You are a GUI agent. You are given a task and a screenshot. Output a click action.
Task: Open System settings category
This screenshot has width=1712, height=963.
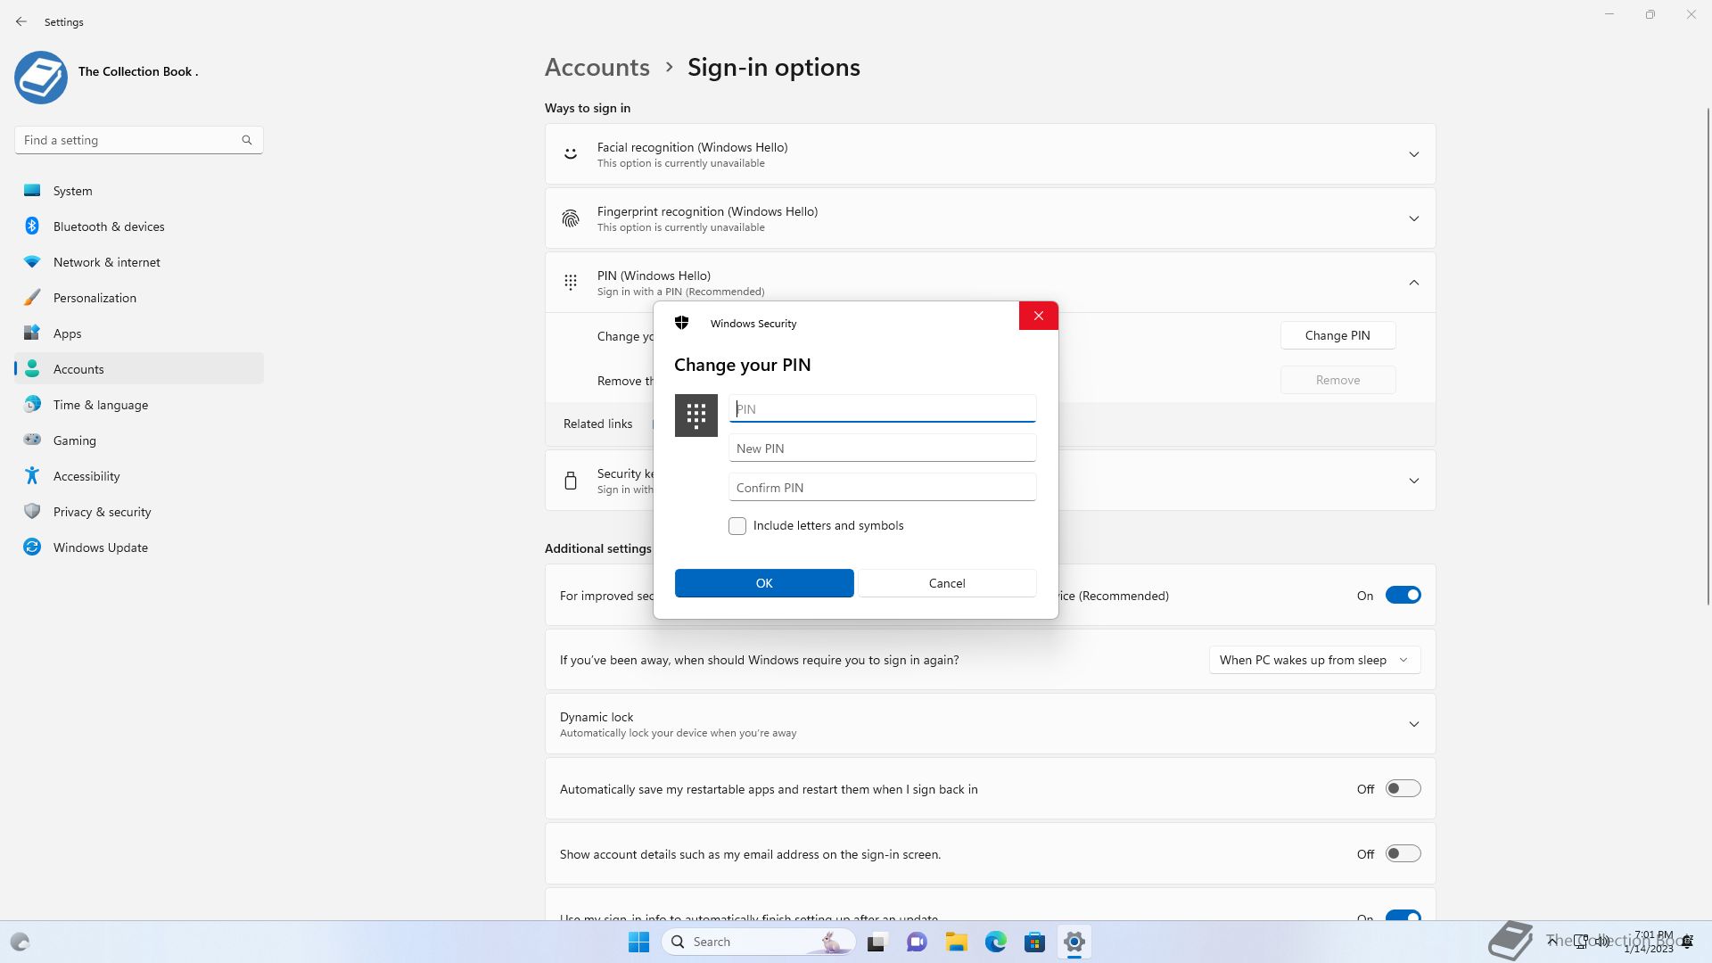pyautogui.click(x=139, y=191)
